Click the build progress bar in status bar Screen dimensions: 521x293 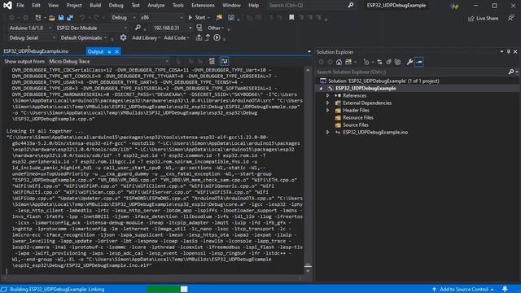coord(167,289)
